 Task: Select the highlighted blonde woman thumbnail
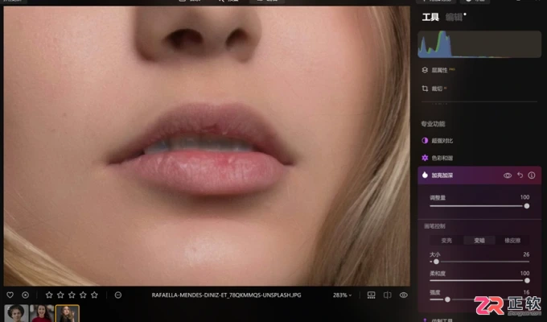[x=68, y=313]
